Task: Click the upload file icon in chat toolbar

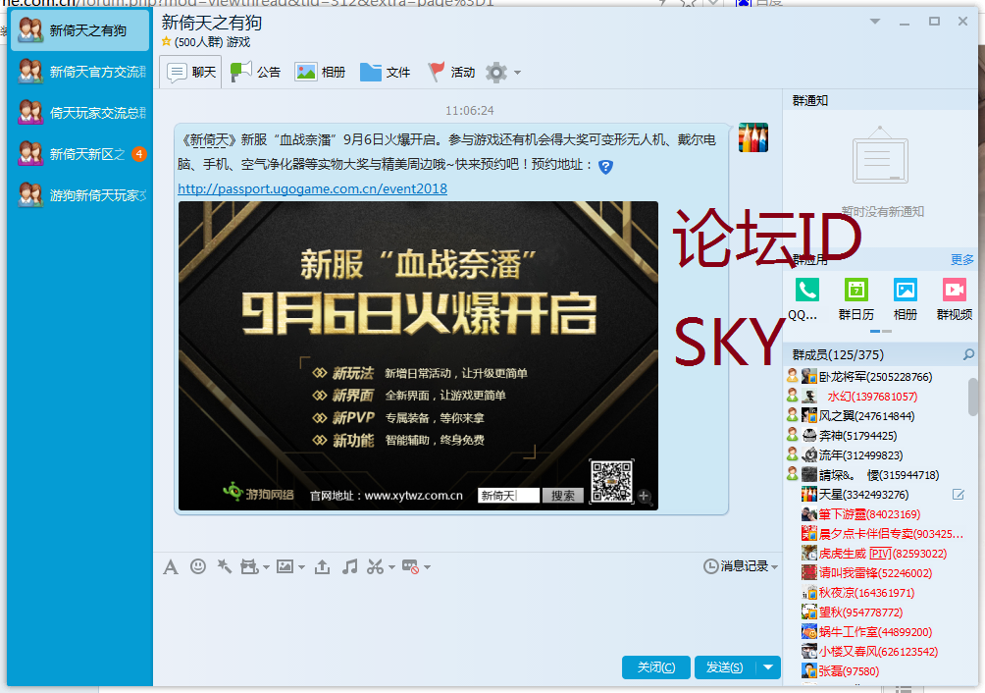Action: coord(322,566)
